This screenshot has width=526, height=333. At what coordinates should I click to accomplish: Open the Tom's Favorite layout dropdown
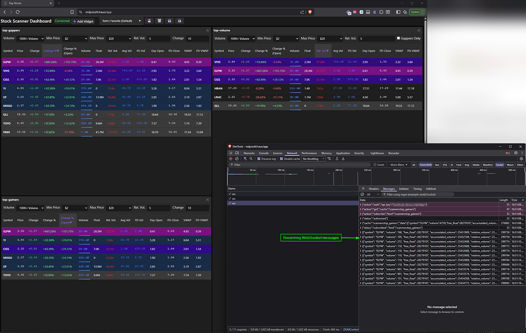tap(121, 21)
